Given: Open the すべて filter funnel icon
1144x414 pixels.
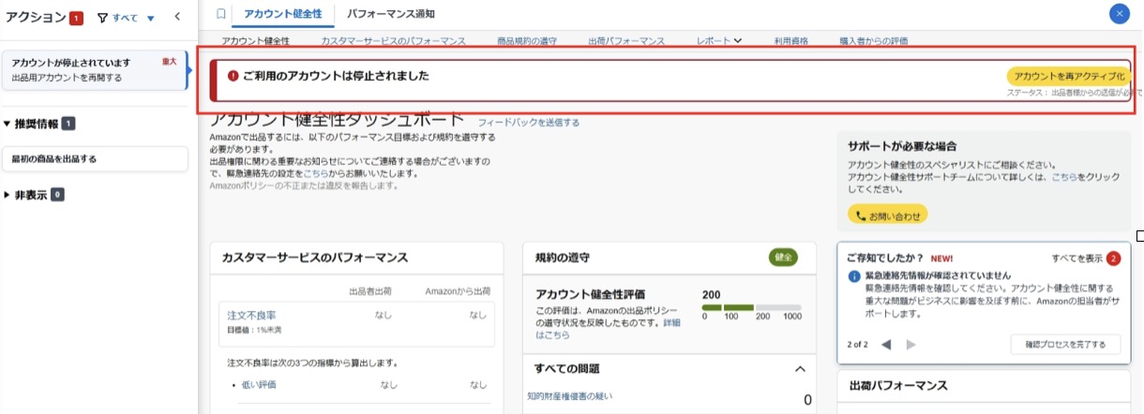Looking at the screenshot, I should point(102,18).
